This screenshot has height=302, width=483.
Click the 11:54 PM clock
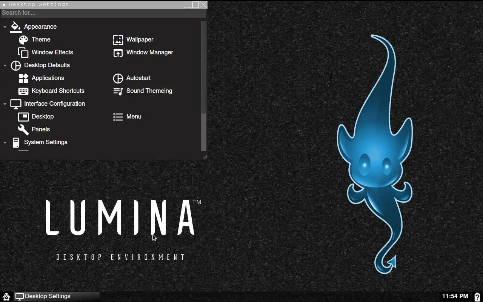pyautogui.click(x=455, y=296)
